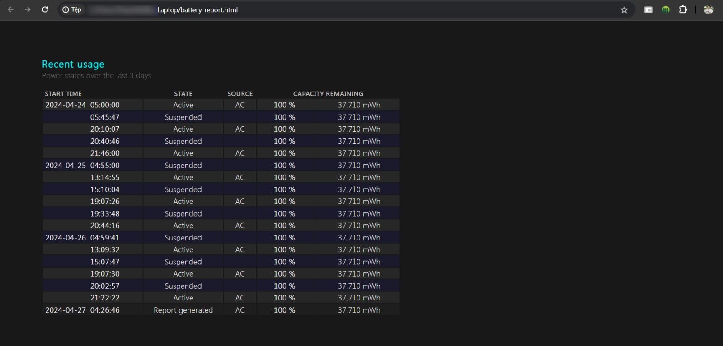
Task: Click the green extension icon
Action: pos(666,9)
